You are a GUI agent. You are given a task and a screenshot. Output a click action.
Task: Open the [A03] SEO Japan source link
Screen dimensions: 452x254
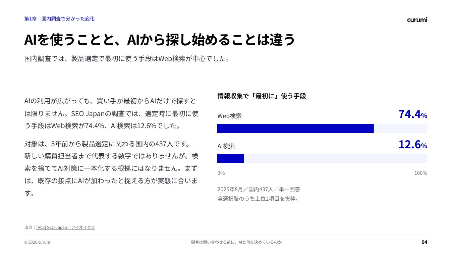pyautogui.click(x=65, y=227)
